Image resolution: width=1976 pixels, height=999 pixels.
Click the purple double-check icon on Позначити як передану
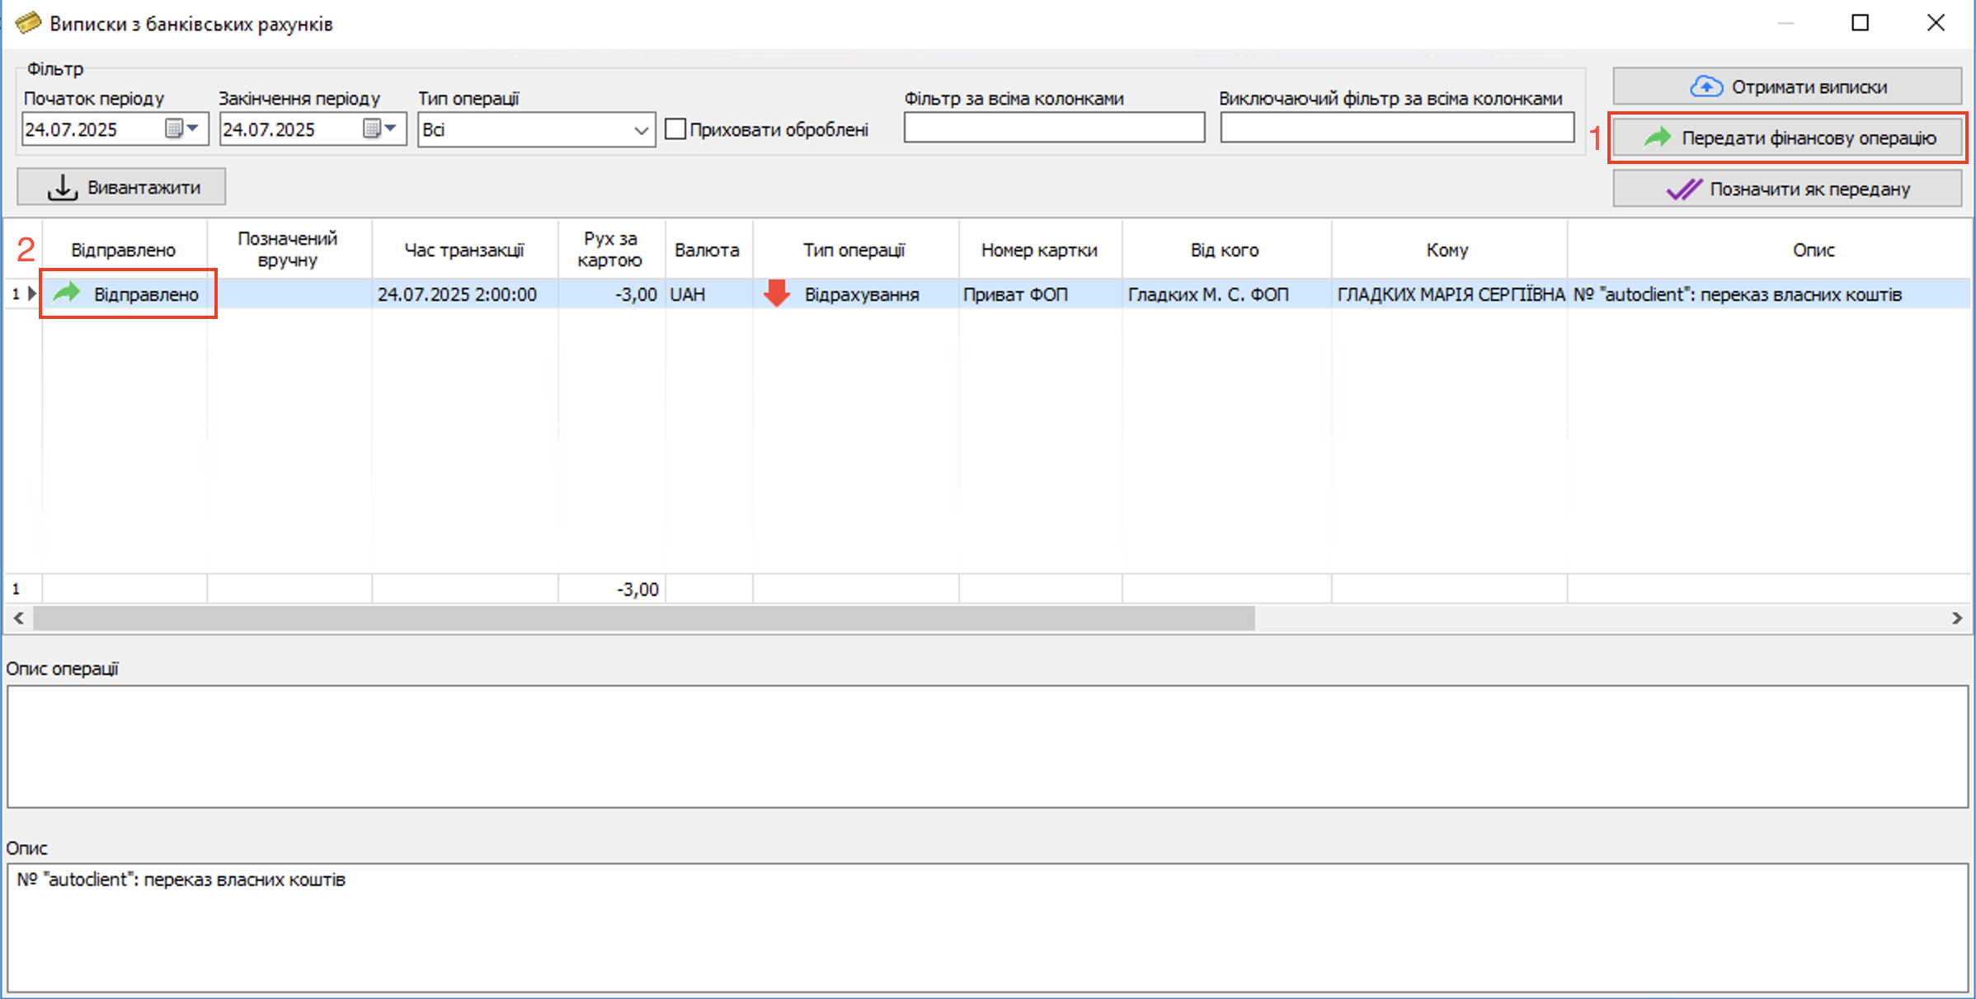pos(1683,190)
